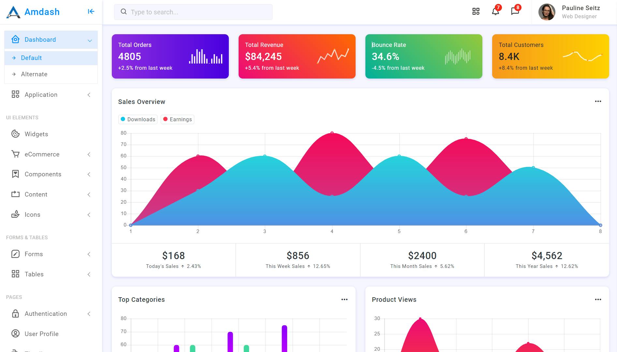The width and height of the screenshot is (617, 352).
Task: Click the waveform chart in Bounce Rate card
Action: pyautogui.click(x=458, y=56)
